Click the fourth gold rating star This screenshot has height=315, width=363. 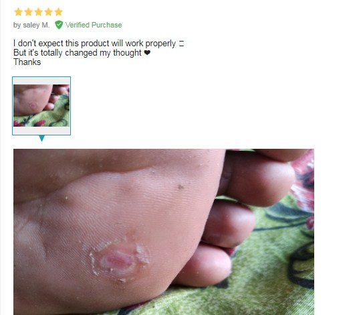(x=48, y=12)
